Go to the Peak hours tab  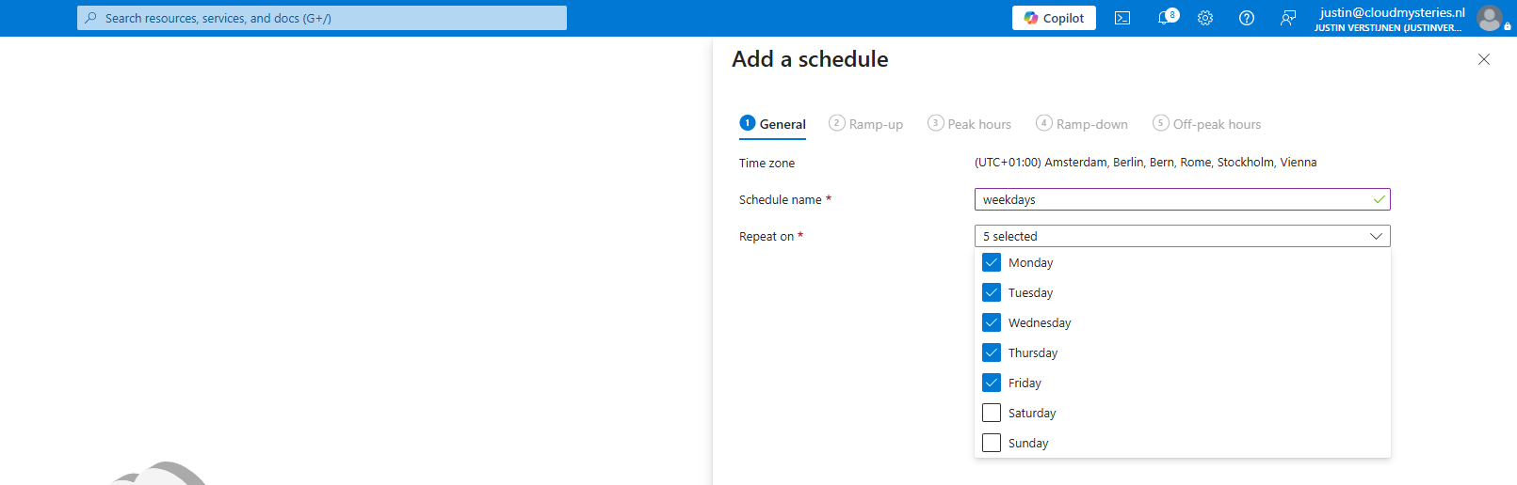969,124
